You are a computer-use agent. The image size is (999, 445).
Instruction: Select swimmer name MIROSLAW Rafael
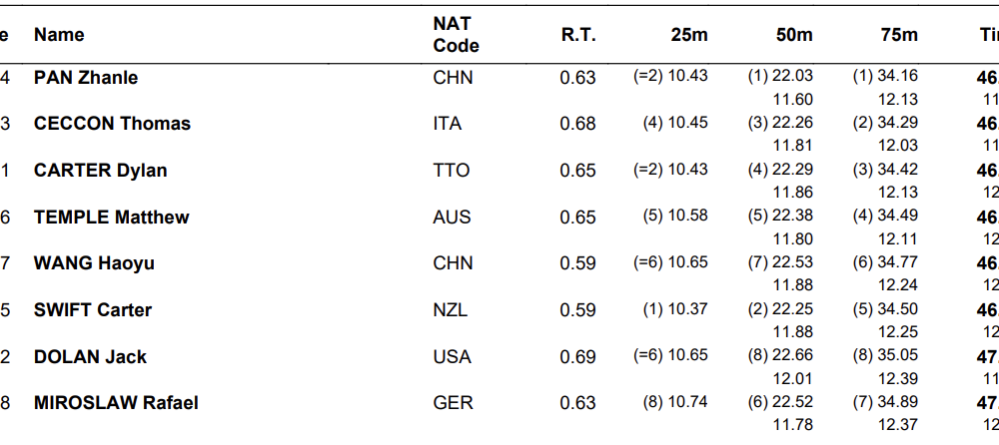[x=116, y=403]
